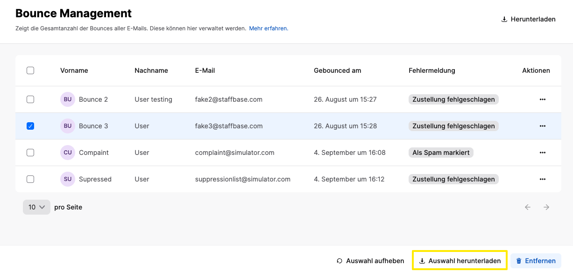The width and height of the screenshot is (573, 272).
Task: Click the Herunterladen button in the page header
Action: 528,19
